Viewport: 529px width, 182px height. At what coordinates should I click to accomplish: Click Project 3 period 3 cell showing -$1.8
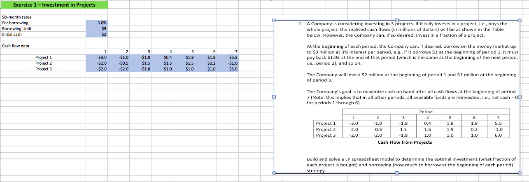click(x=140, y=69)
